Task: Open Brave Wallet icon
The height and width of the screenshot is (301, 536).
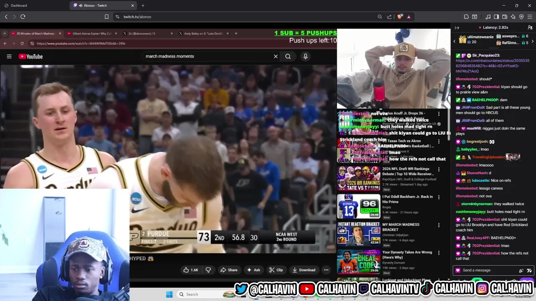Action: (x=505, y=17)
